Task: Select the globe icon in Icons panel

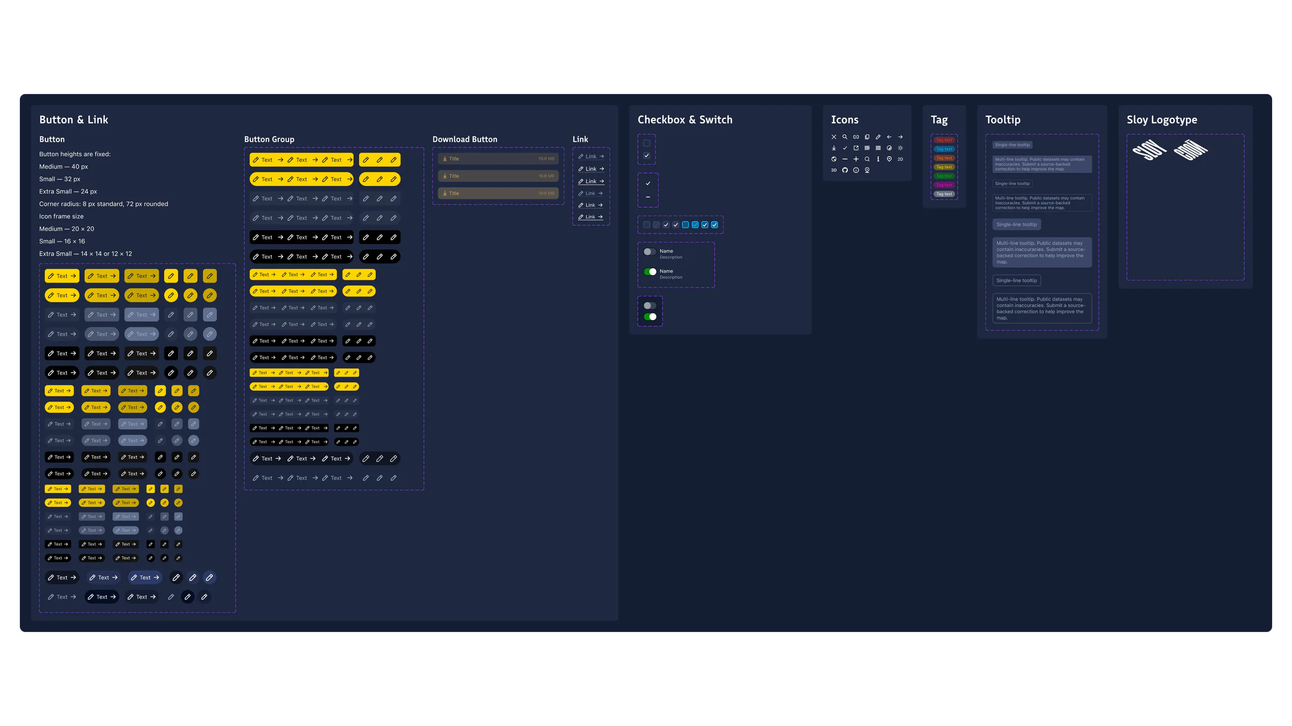Action: point(834,159)
